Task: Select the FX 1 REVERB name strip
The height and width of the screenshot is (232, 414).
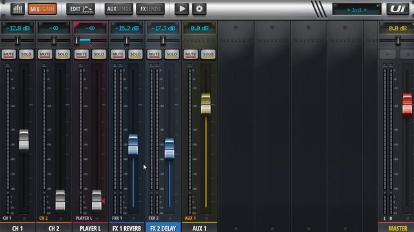Action: [x=127, y=227]
